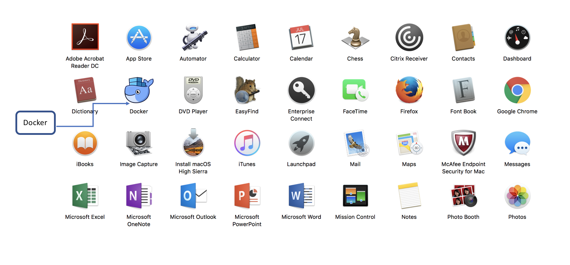Open Install macOS High Sierra installer

click(x=193, y=143)
